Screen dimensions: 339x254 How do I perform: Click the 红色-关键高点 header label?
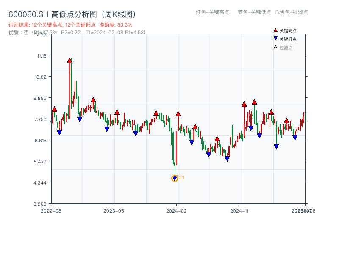coord(212,12)
